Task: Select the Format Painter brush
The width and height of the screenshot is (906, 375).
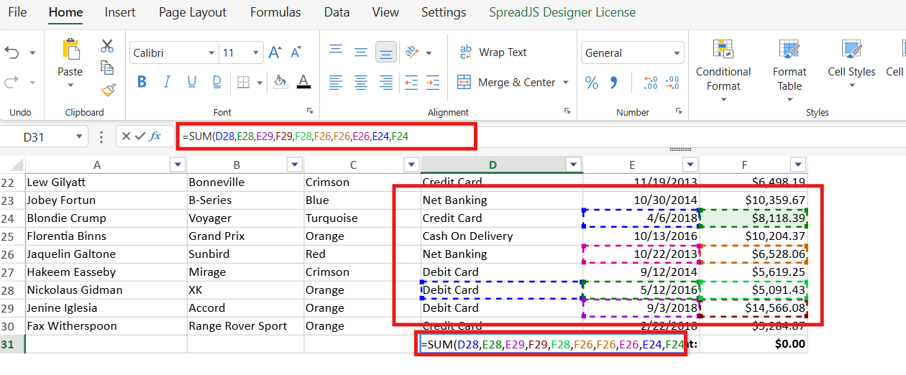Action: [x=108, y=90]
